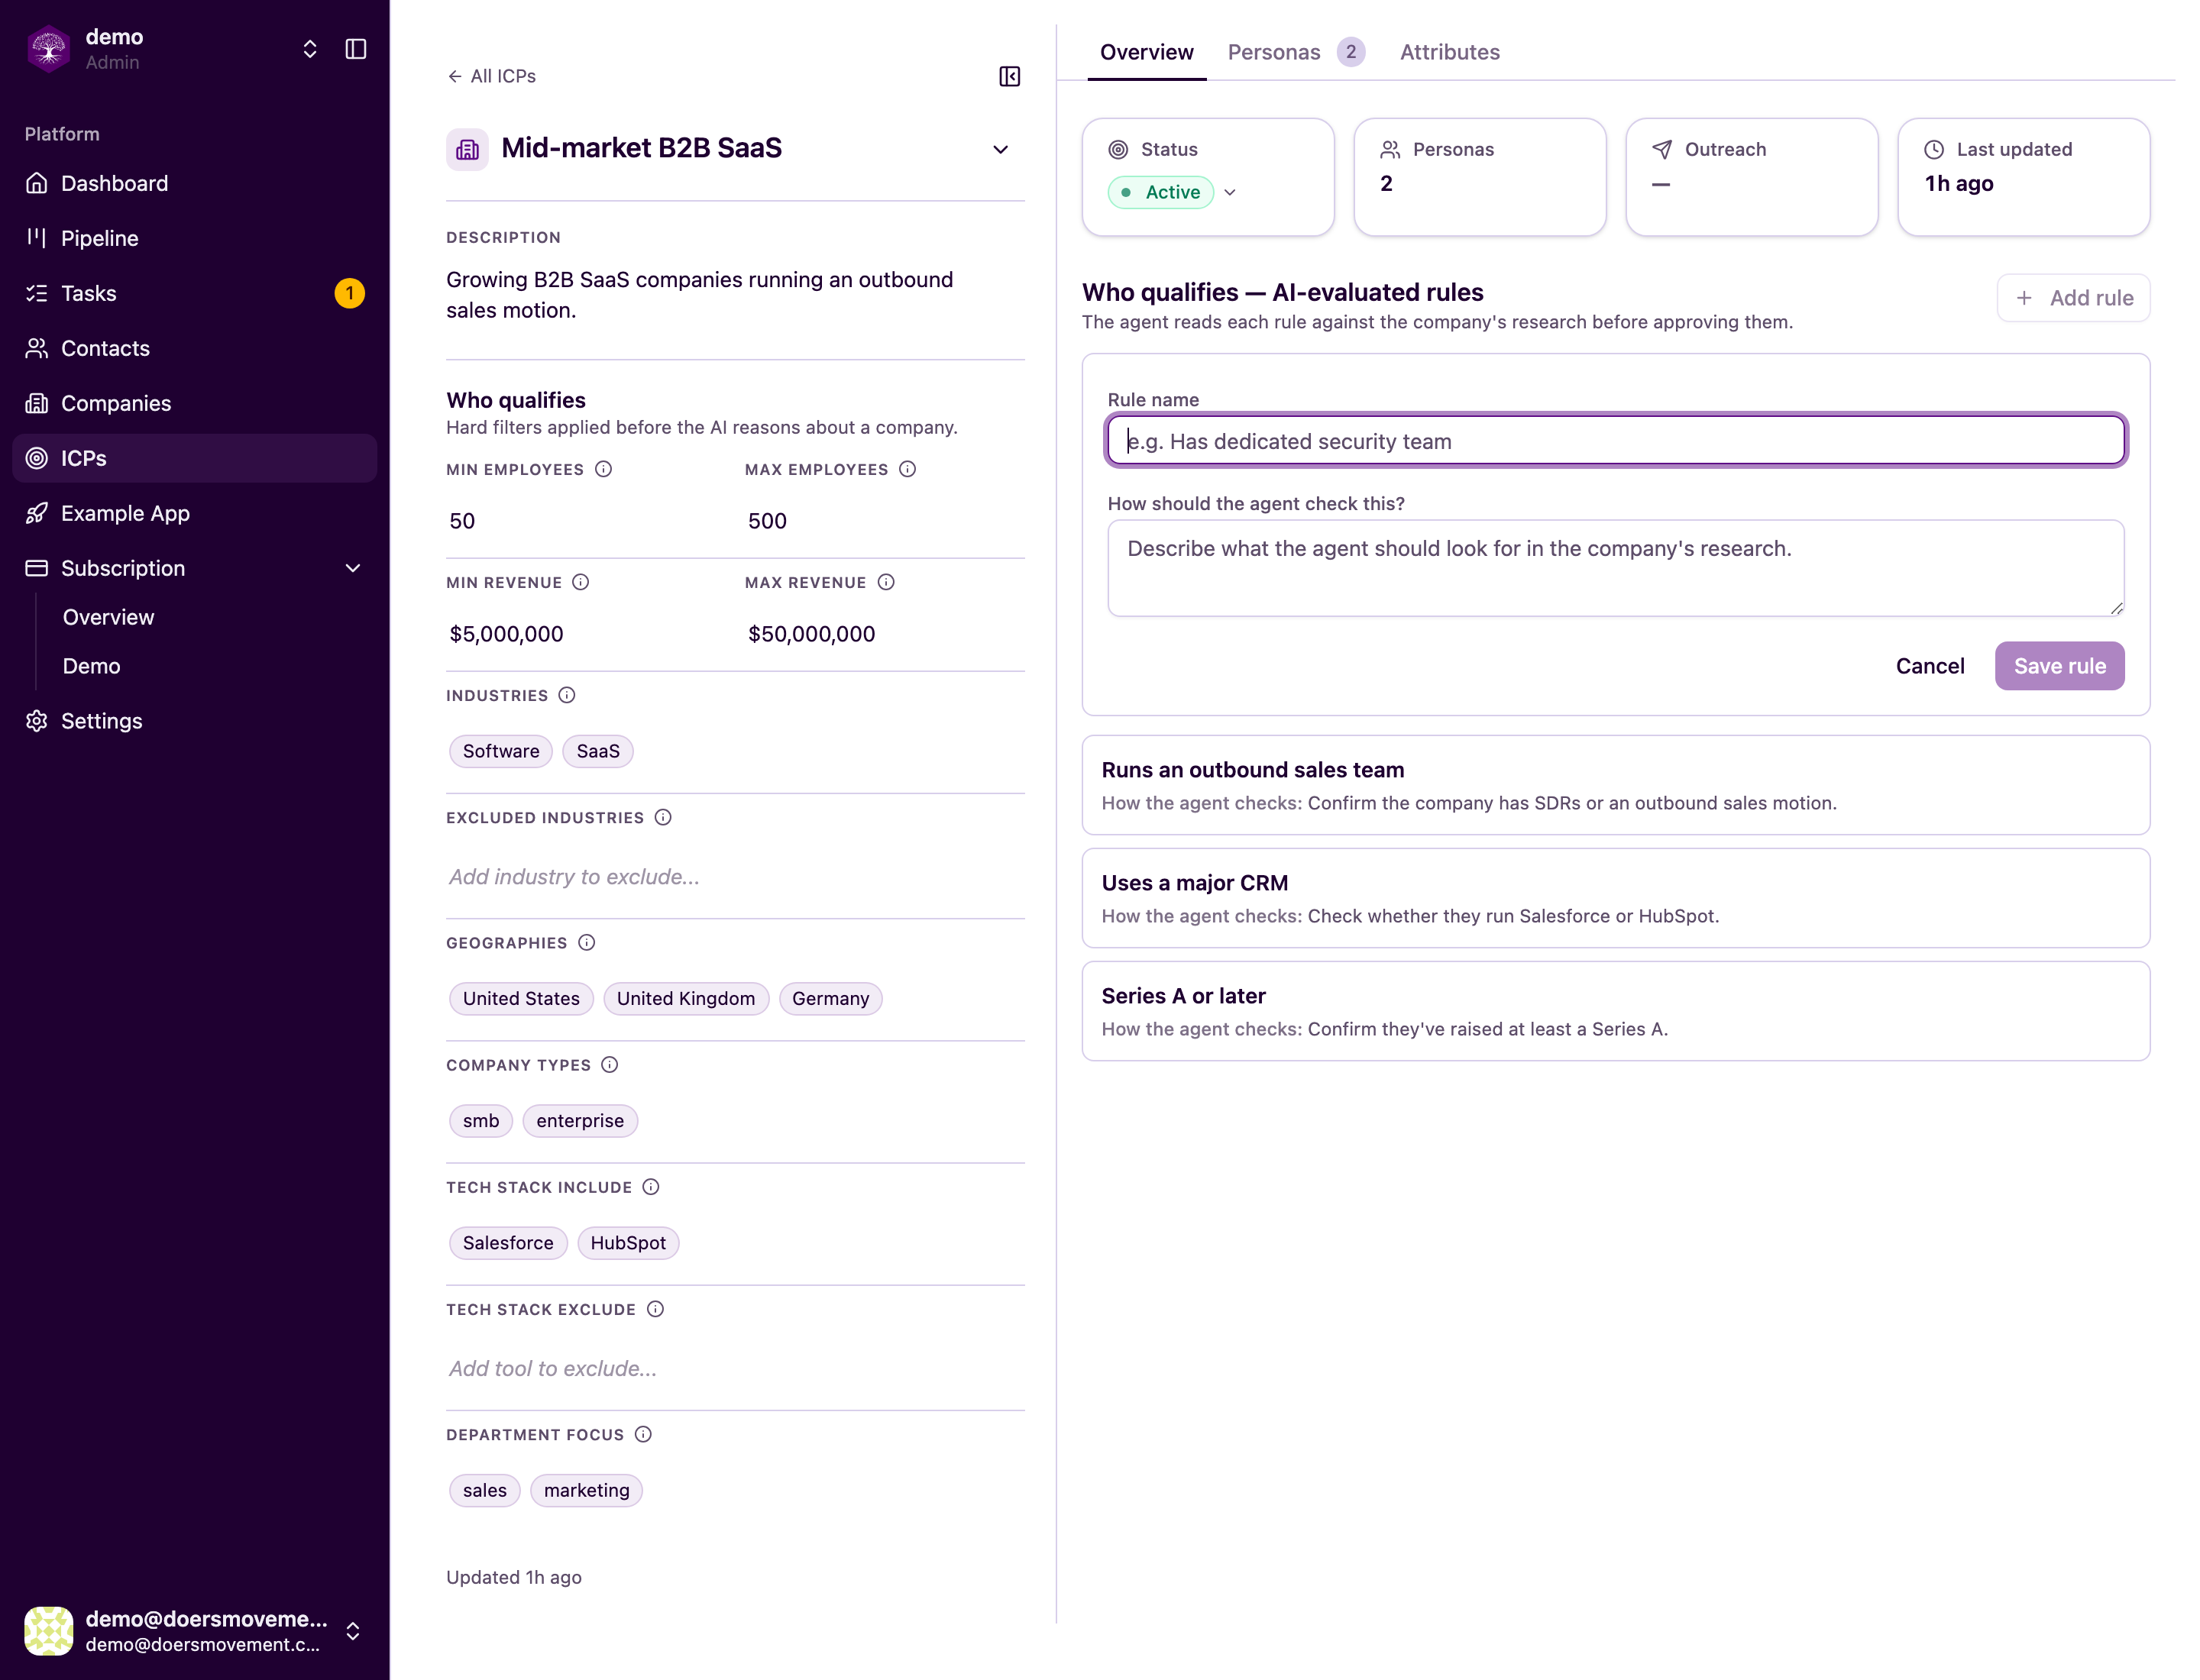This screenshot has height=1680, width=2200.
Task: Open the demo workspace switcher
Action: tap(310, 49)
